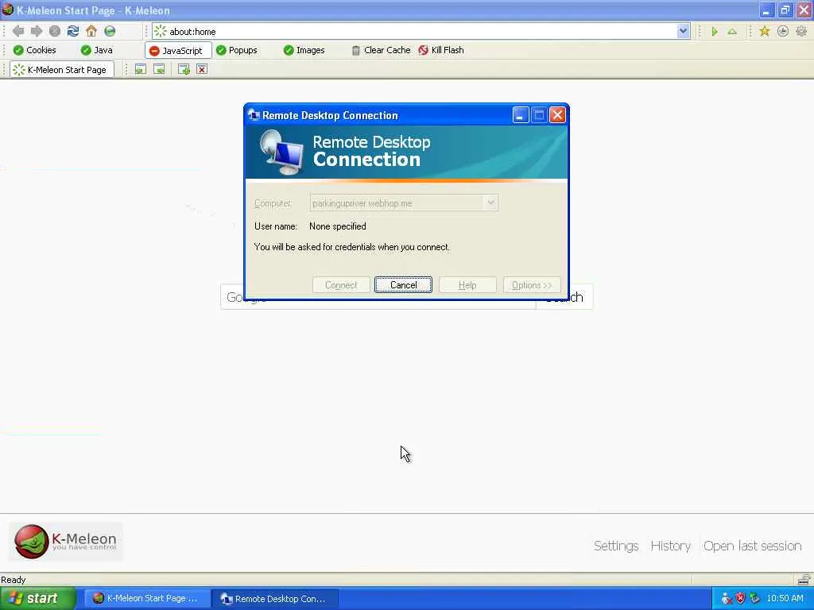Stop the page from loading
Viewport: 814px width, 610px height.
click(x=55, y=31)
